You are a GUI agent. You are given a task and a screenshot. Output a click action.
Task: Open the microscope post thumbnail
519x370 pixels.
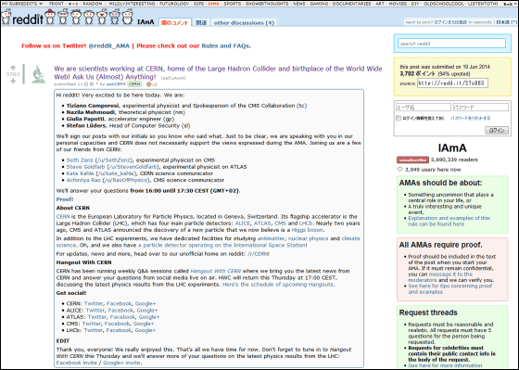click(x=38, y=74)
